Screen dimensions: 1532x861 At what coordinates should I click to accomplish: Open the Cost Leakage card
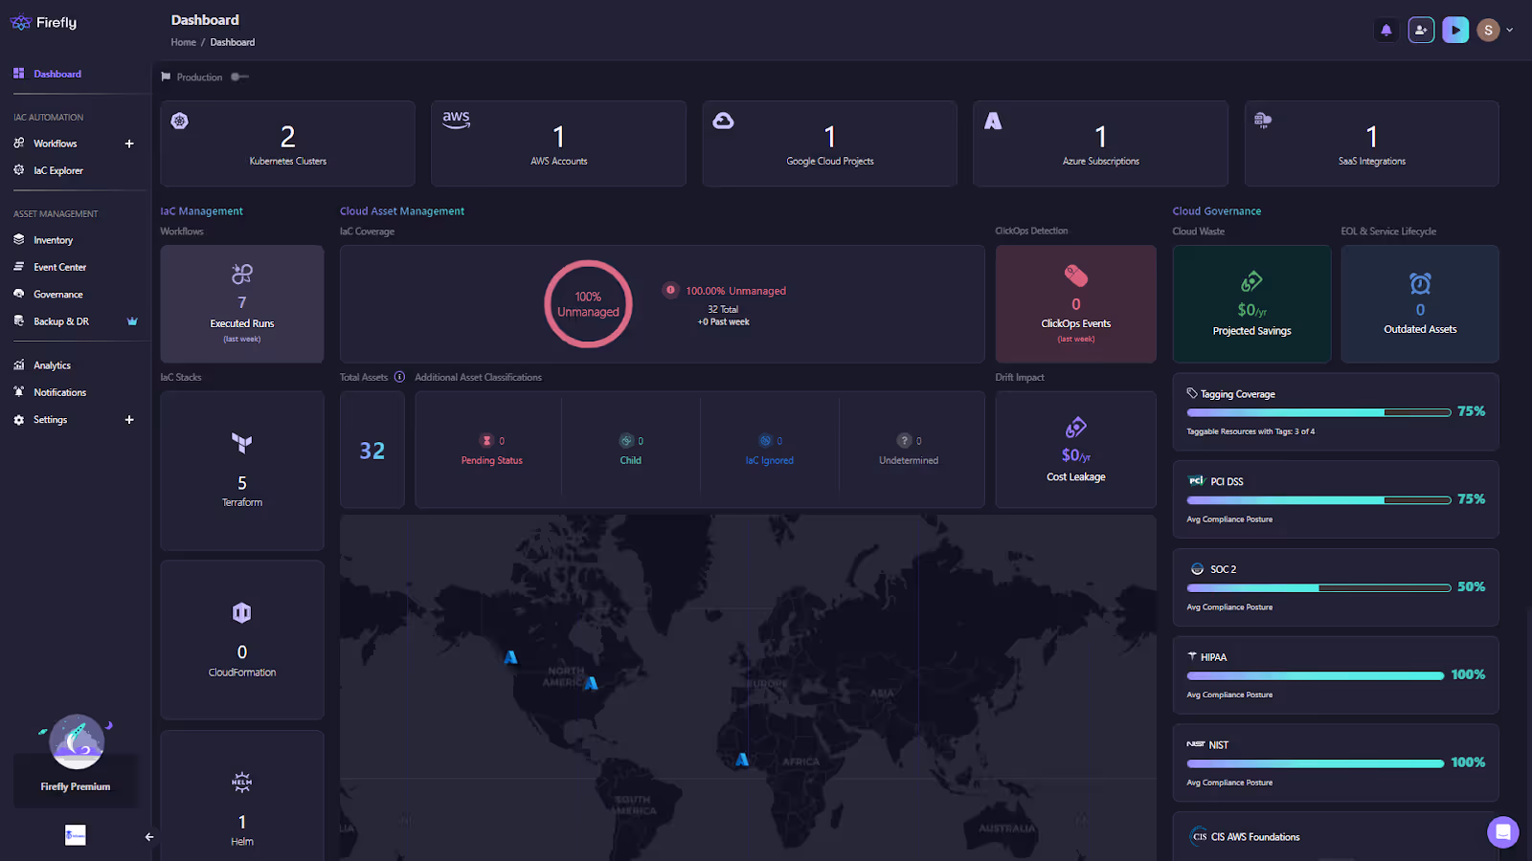(1076, 450)
